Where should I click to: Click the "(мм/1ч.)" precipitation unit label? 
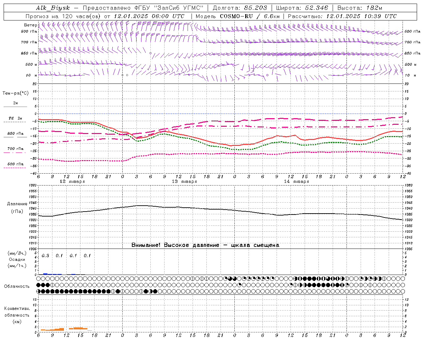click(x=17, y=266)
